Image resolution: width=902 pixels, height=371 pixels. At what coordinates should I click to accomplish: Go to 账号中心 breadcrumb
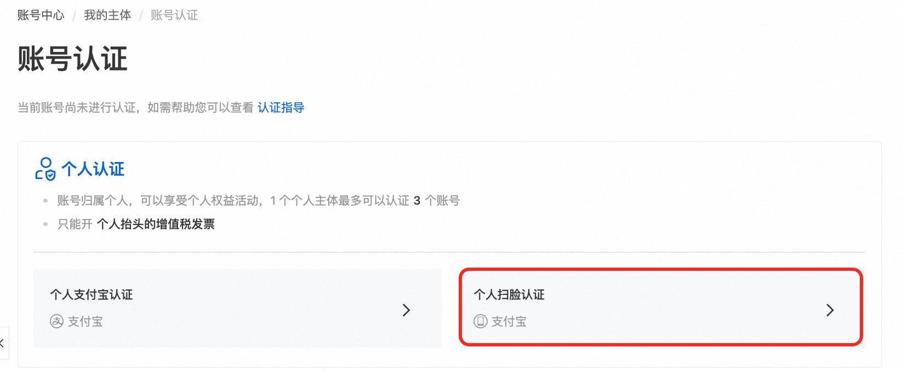pyautogui.click(x=41, y=15)
